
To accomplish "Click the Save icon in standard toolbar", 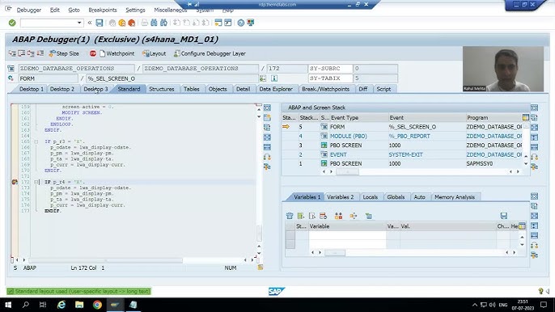I will [100, 23].
